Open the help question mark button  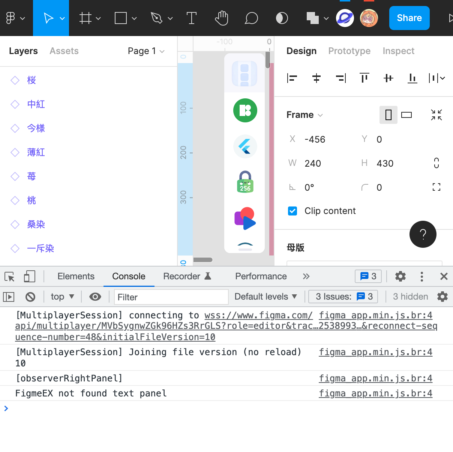(423, 234)
